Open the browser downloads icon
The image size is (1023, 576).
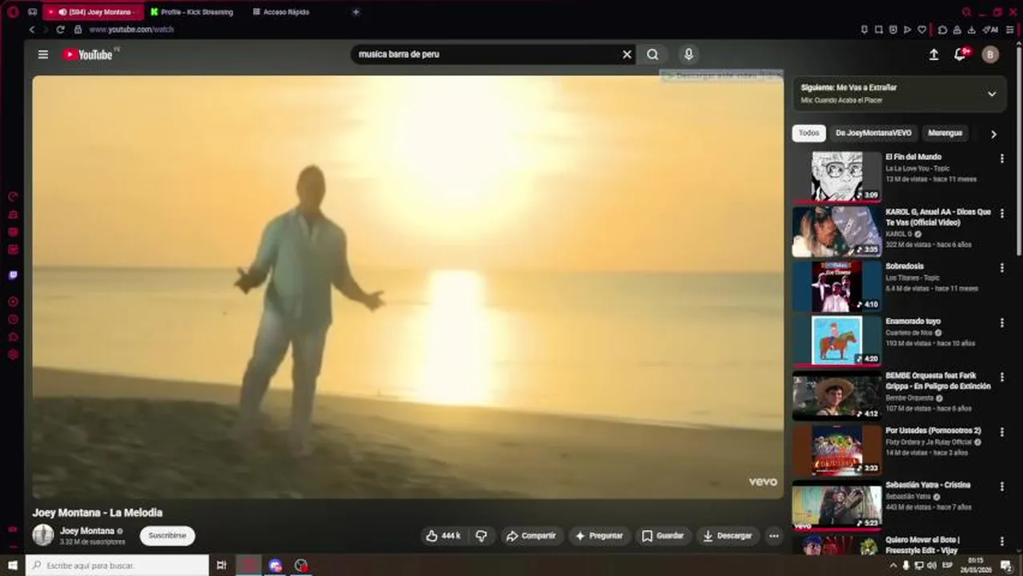click(971, 30)
